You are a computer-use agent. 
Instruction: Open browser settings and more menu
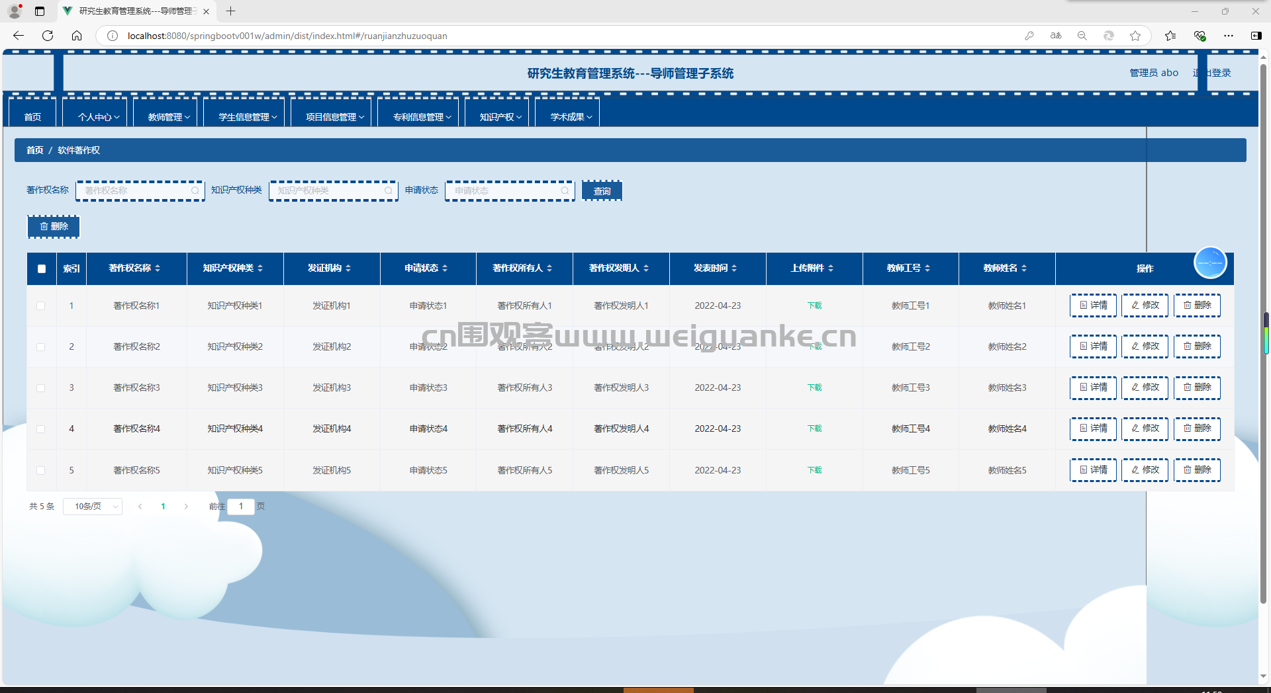pyautogui.click(x=1229, y=36)
